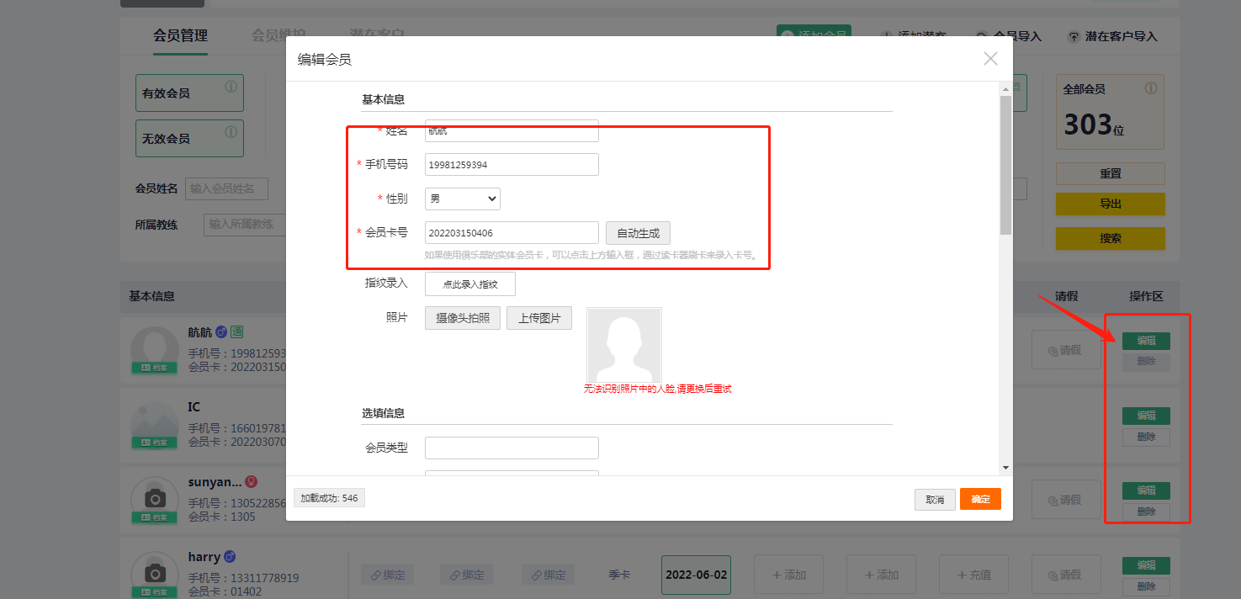Open 潜在客户导入 in top bar

point(1112,37)
